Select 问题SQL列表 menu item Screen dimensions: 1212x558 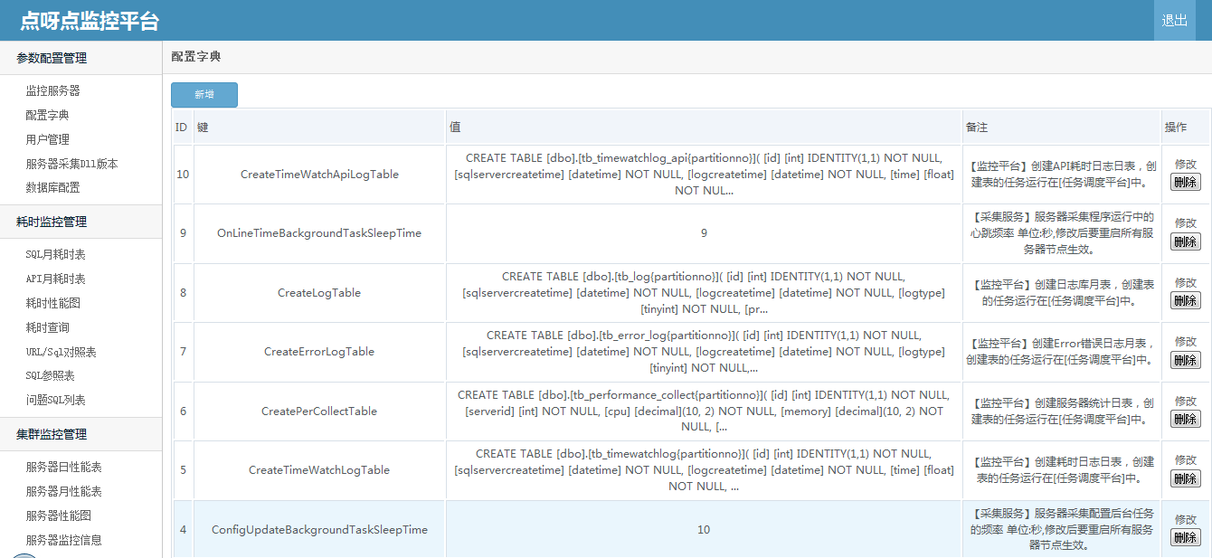pos(56,400)
